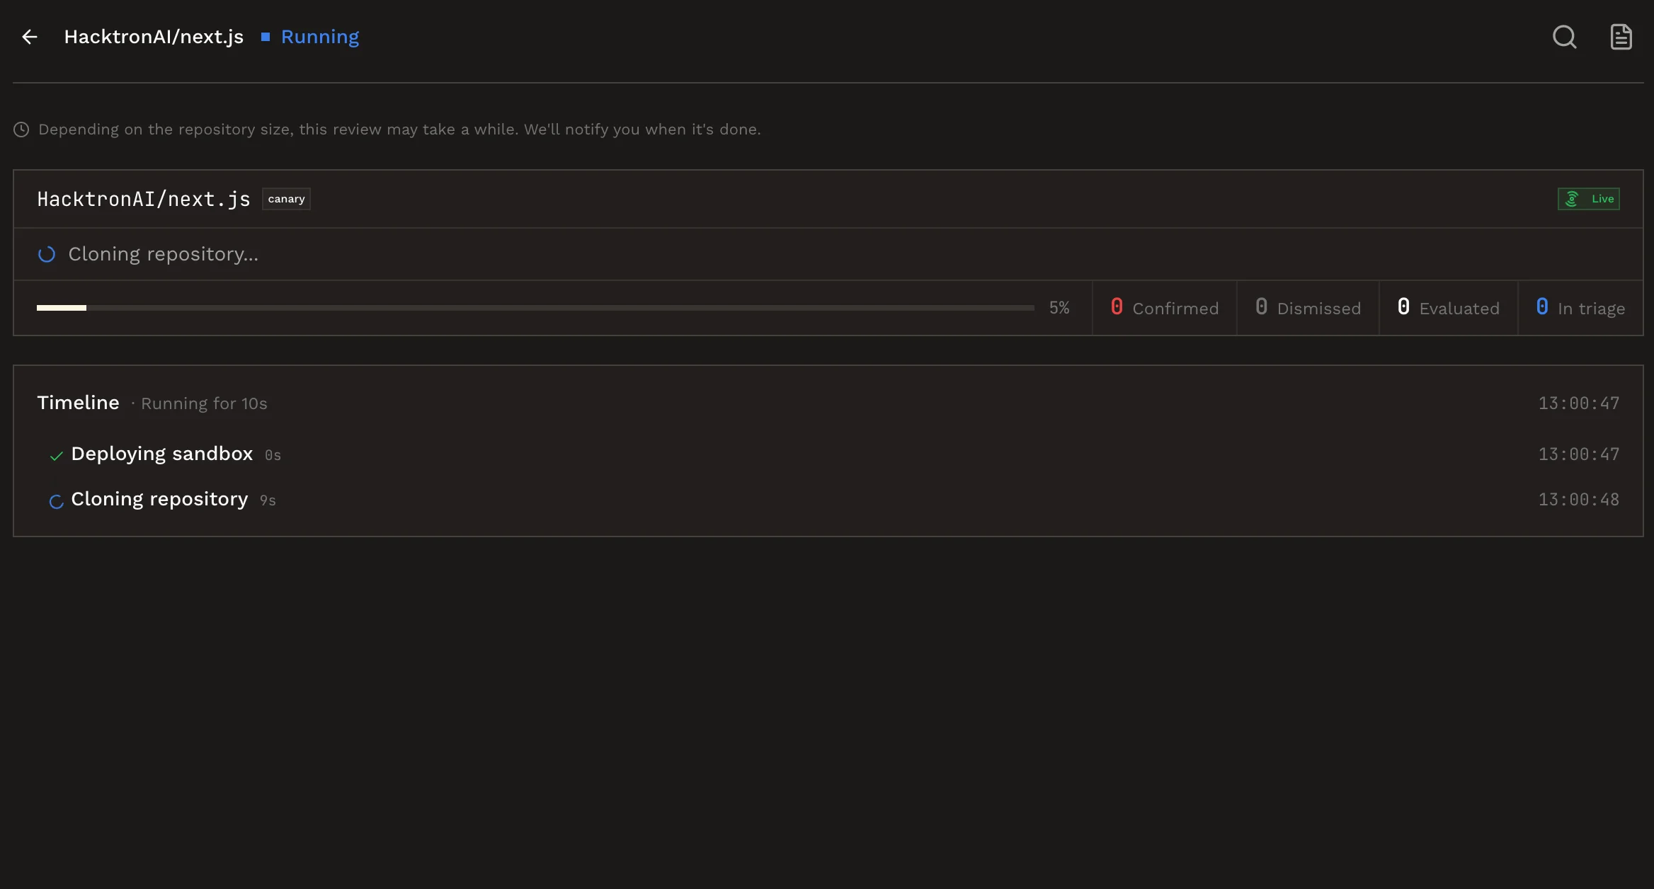Open the document report icon
Image resolution: width=1654 pixels, height=889 pixels.
point(1621,37)
